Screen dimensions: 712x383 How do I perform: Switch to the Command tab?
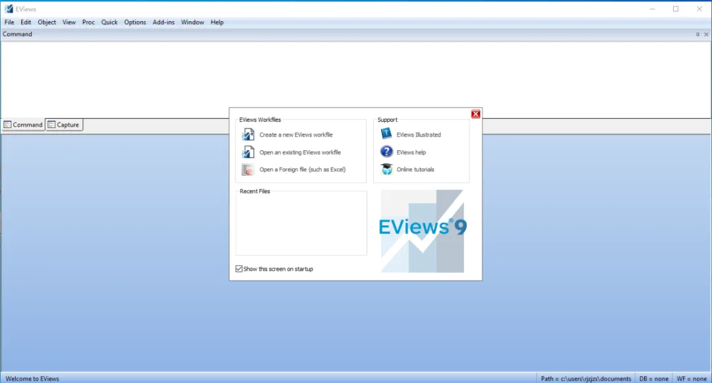click(23, 125)
